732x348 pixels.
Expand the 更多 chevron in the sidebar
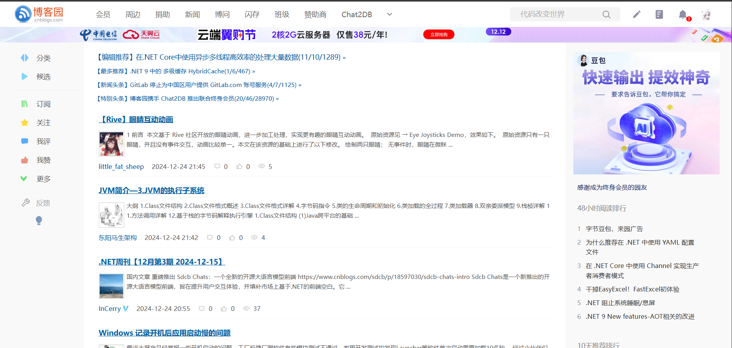pos(24,178)
